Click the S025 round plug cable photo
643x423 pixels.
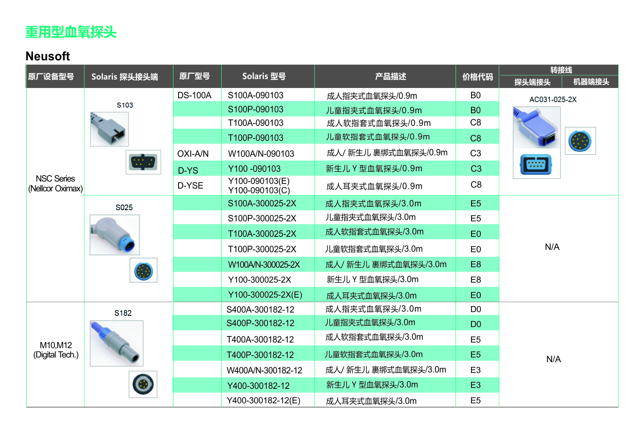point(114,235)
